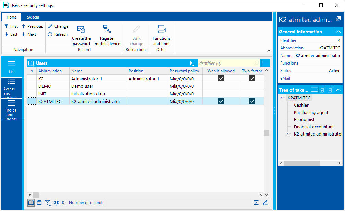
Task: Select Economist in the tree
Action: tap(304, 119)
